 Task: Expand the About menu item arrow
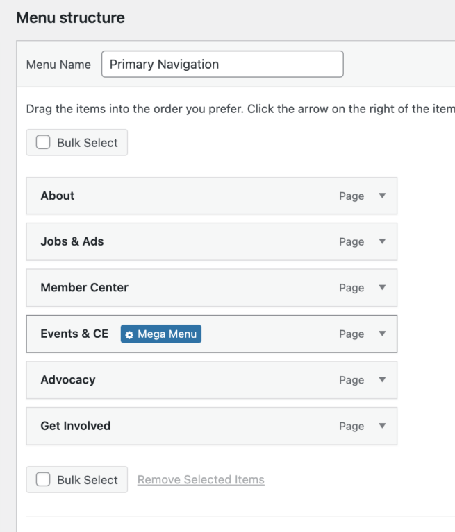(x=382, y=196)
